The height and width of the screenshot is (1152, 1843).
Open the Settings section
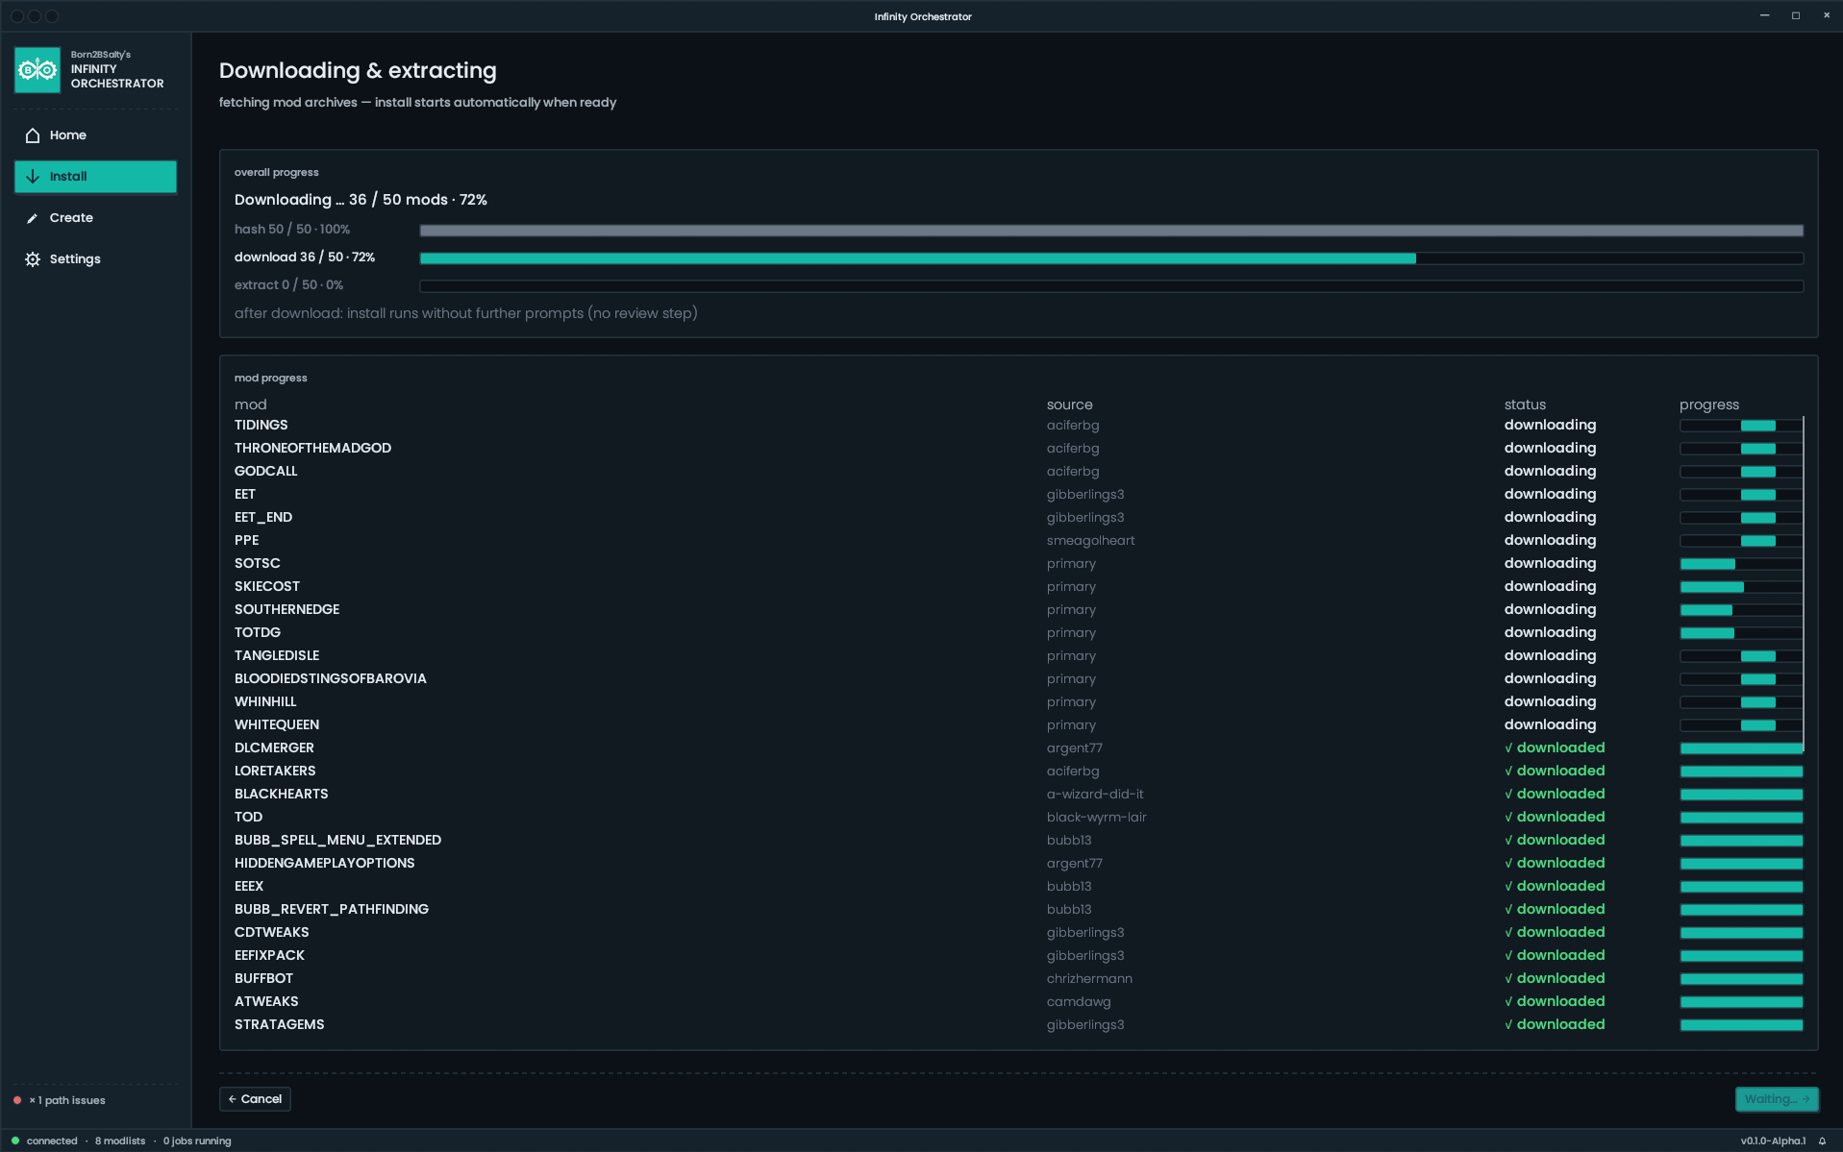(x=95, y=259)
